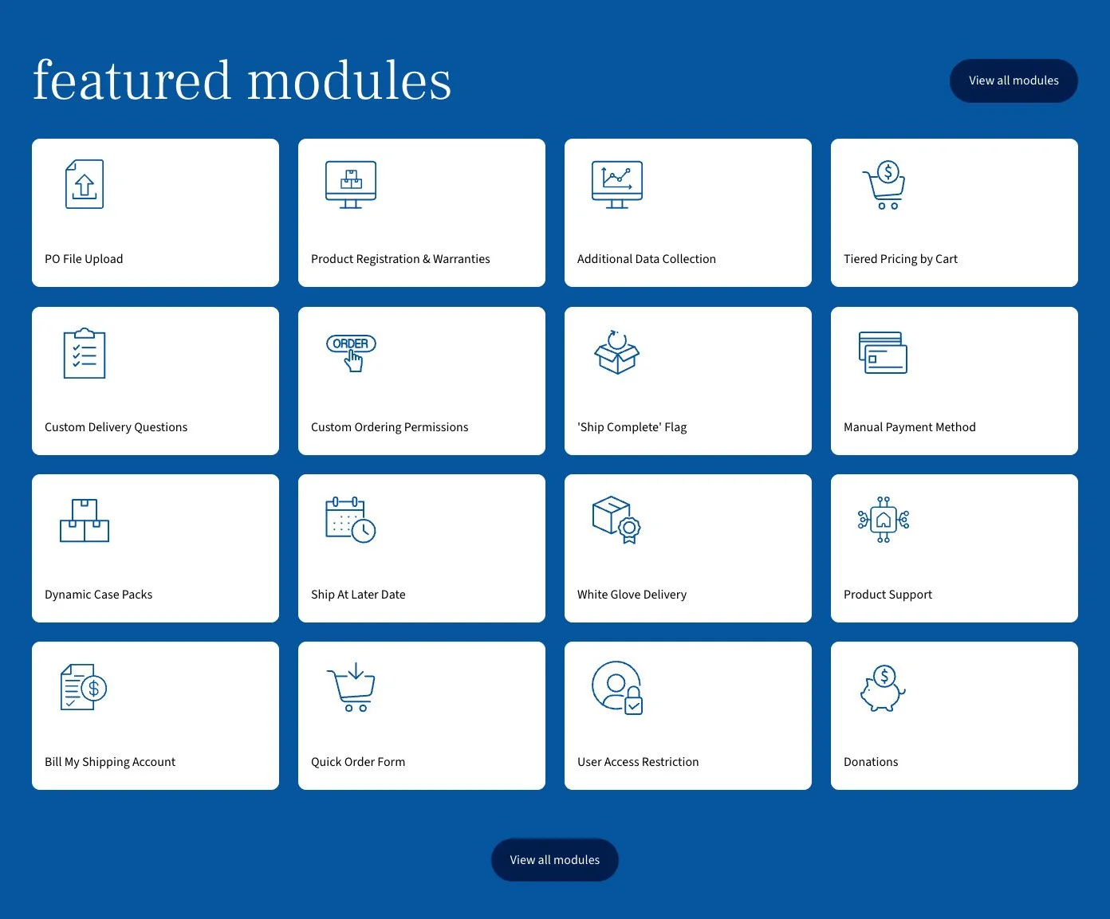Click the Dynamic Case Packs stacked boxes icon

click(83, 520)
